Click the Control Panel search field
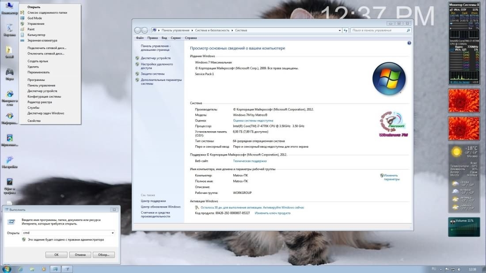Screen dimensions: 486x273 379,30
